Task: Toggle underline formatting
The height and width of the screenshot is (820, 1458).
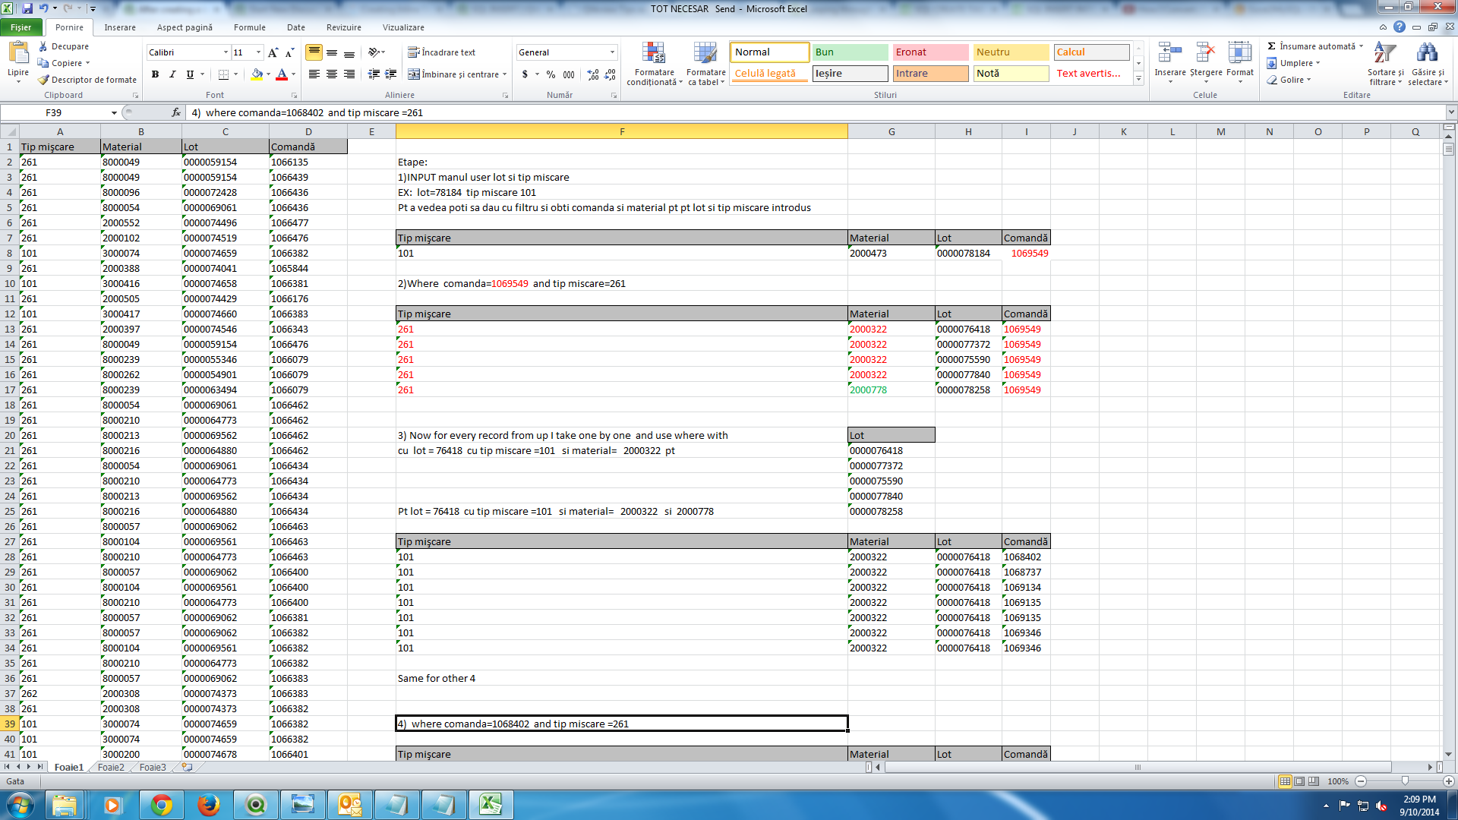Action: point(190,74)
